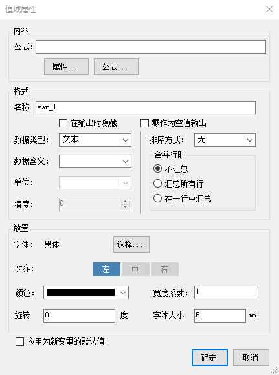Select 不汇总 radio button
The height and width of the screenshot is (375, 279).
point(157,169)
